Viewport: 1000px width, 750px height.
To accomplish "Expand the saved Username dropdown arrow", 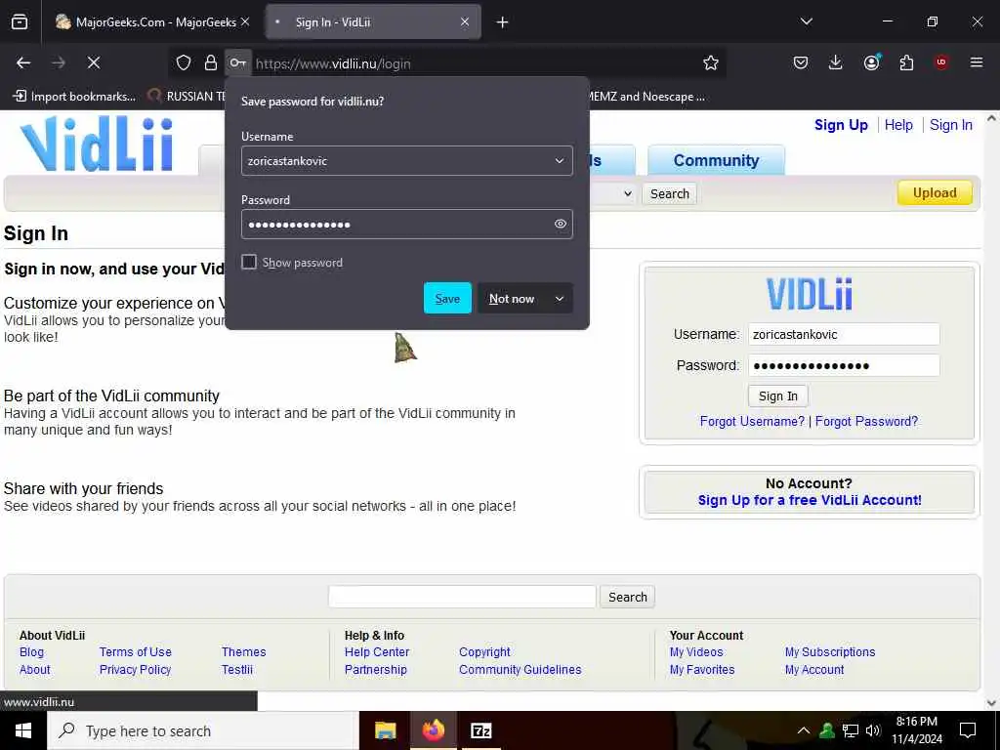I will pyautogui.click(x=560, y=161).
